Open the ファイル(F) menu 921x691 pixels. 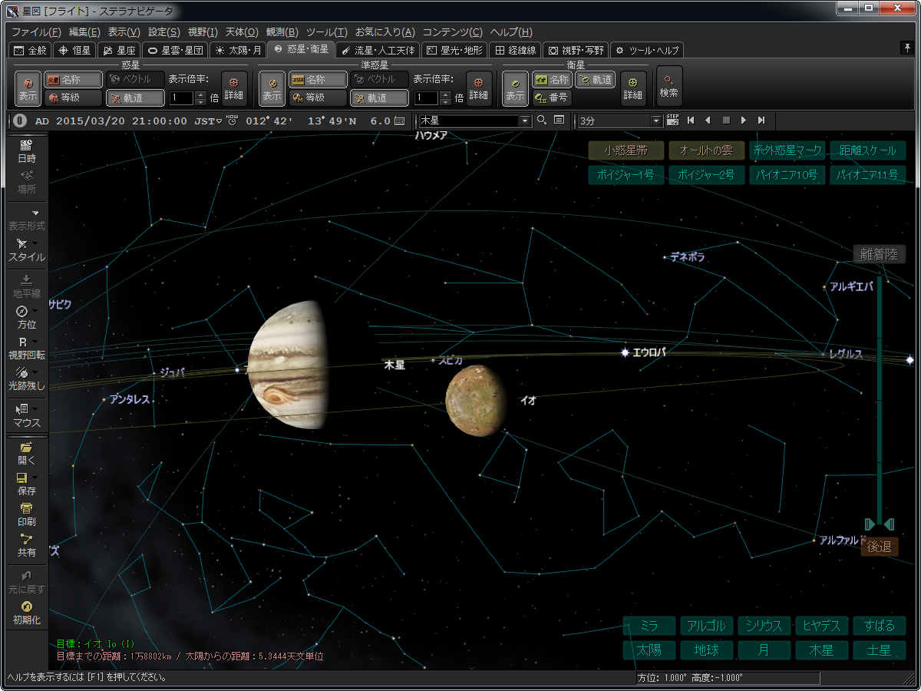36,32
